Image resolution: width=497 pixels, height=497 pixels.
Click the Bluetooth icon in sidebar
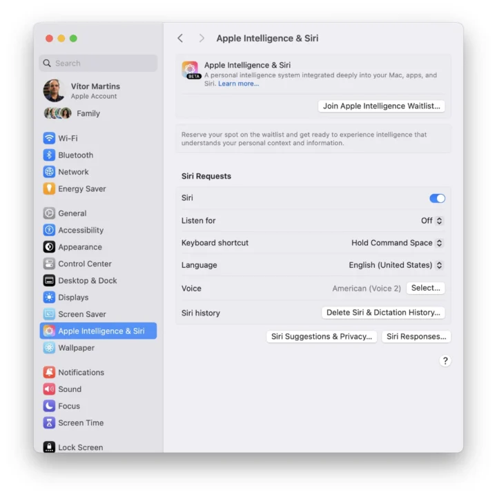[x=49, y=155]
